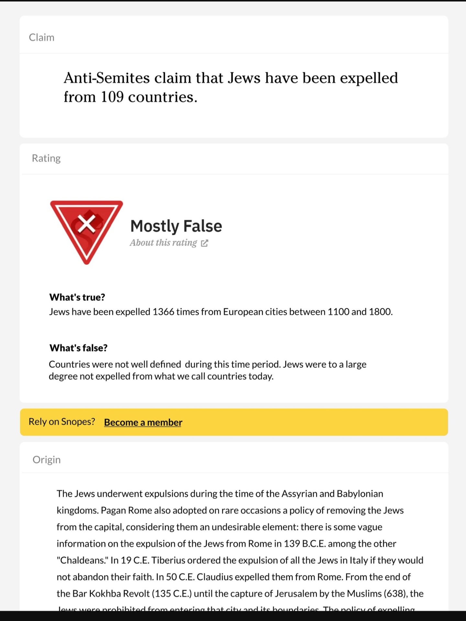Click the What's true? heading
466x621 pixels.
(x=77, y=297)
